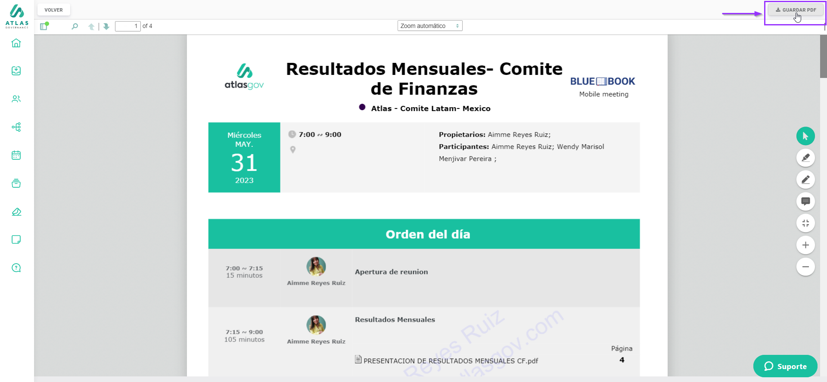Click Atlas - Comite Latam- Mexico text
Image resolution: width=827 pixels, height=382 pixels.
(x=431, y=109)
